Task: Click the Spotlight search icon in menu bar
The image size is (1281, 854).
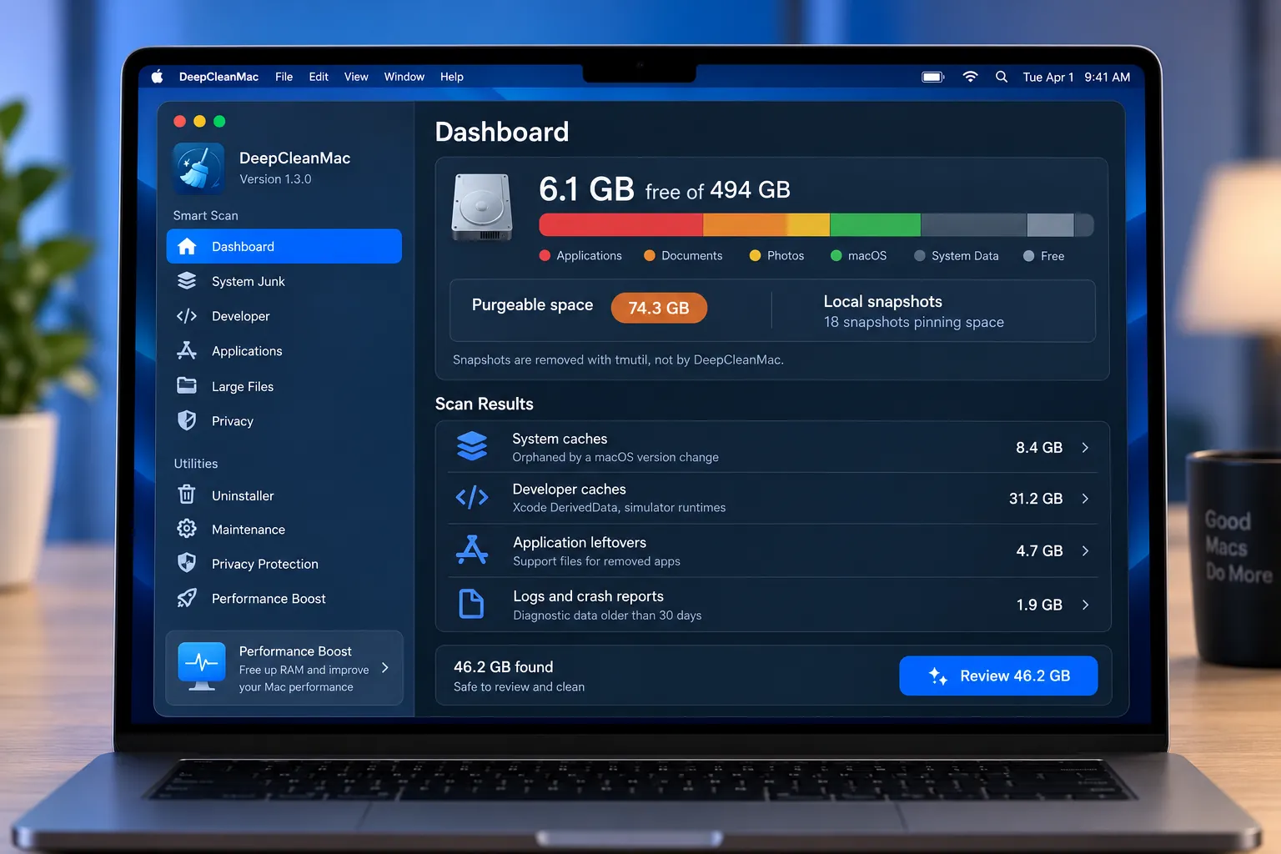Action: click(1002, 77)
